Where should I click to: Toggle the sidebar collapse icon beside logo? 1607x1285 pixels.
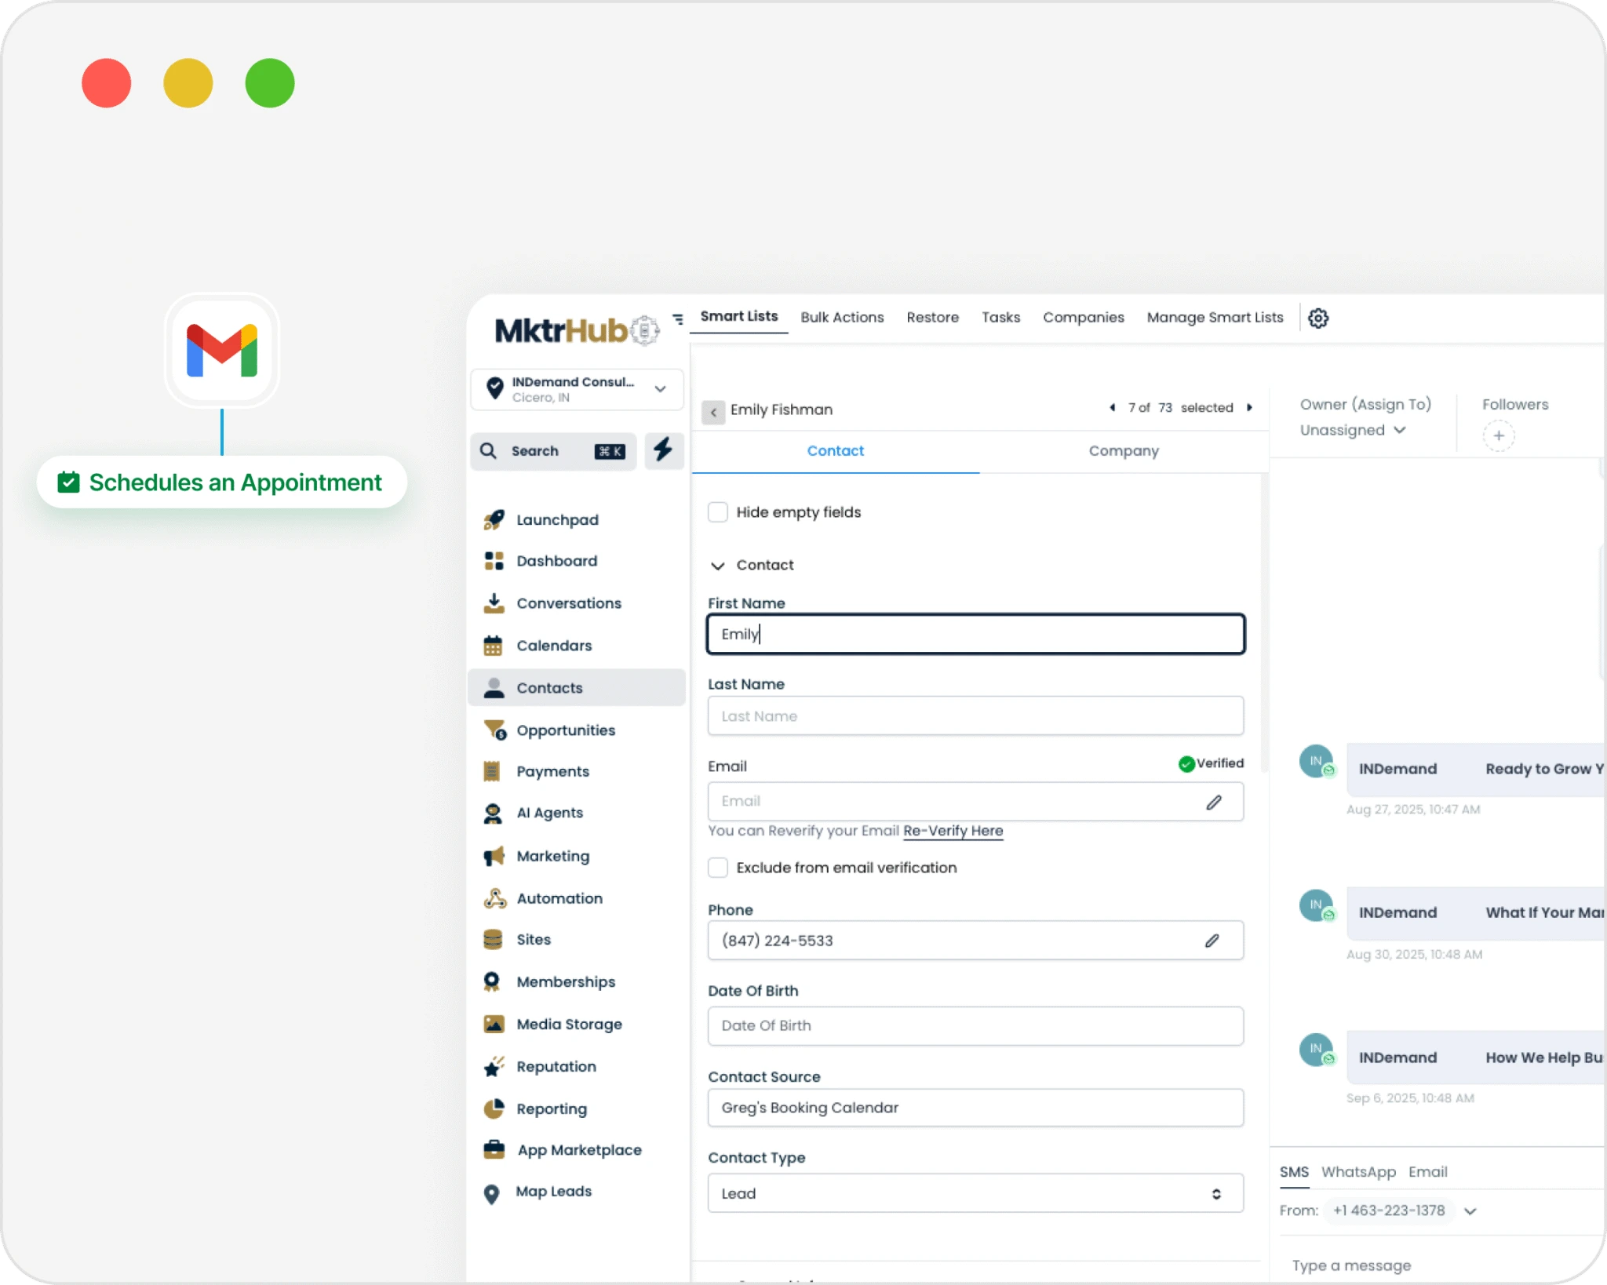pyautogui.click(x=678, y=319)
